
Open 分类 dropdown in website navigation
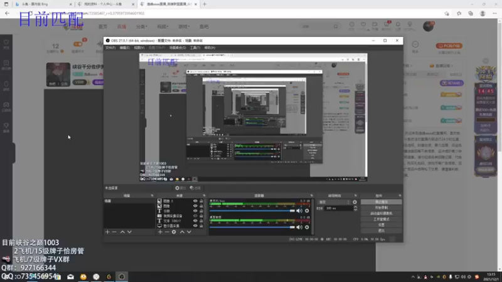(142, 26)
